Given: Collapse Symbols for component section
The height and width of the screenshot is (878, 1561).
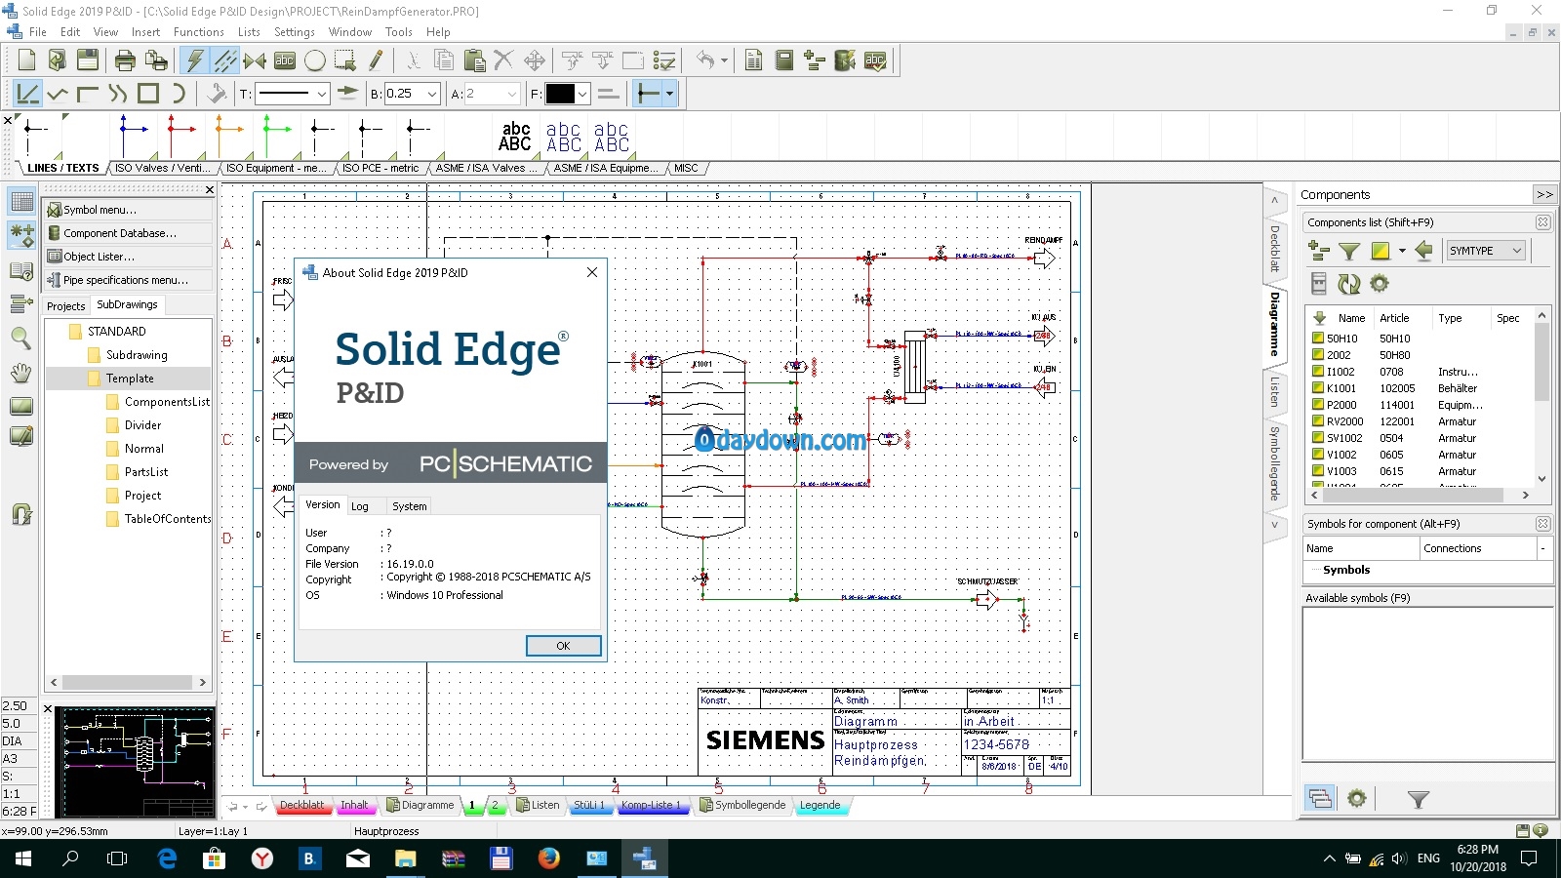Looking at the screenshot, I should click(1543, 524).
